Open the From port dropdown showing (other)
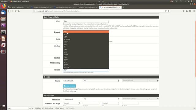 tap(71, 103)
